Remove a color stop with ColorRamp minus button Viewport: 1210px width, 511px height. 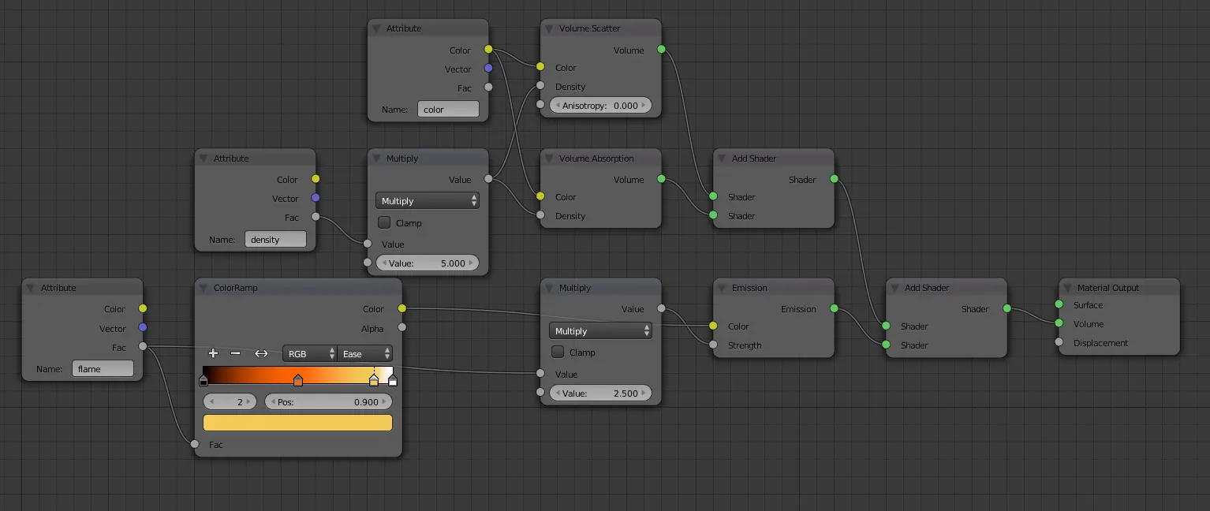click(x=235, y=353)
